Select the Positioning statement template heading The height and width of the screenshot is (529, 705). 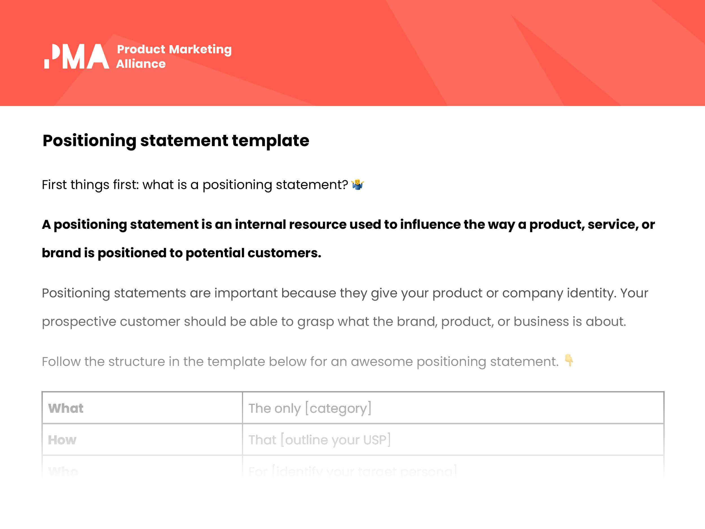[x=176, y=141]
